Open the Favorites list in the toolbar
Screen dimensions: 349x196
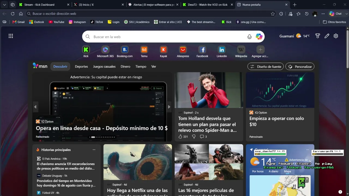pos(299,14)
